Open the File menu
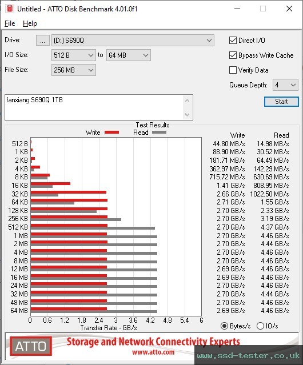303x365 pixels. (10, 23)
